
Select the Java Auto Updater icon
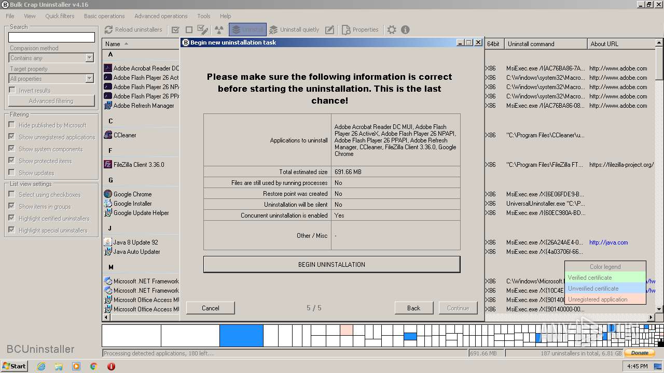(108, 251)
